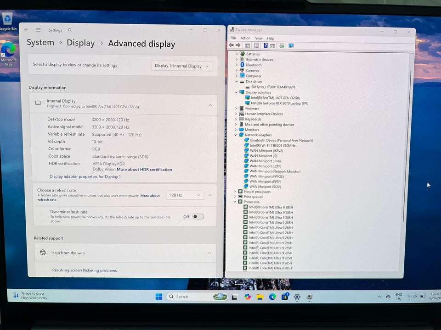Collapse the Internal Display information section

[x=210, y=105]
